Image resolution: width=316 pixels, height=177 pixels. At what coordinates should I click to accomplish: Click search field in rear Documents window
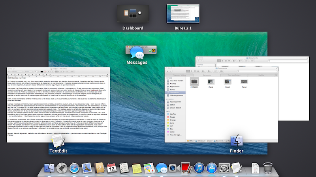[288, 61]
